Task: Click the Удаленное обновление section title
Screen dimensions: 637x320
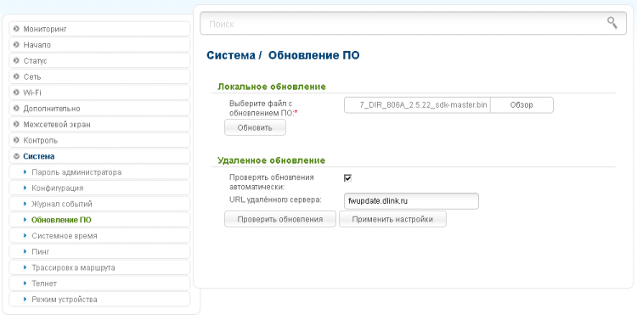Action: (x=272, y=160)
